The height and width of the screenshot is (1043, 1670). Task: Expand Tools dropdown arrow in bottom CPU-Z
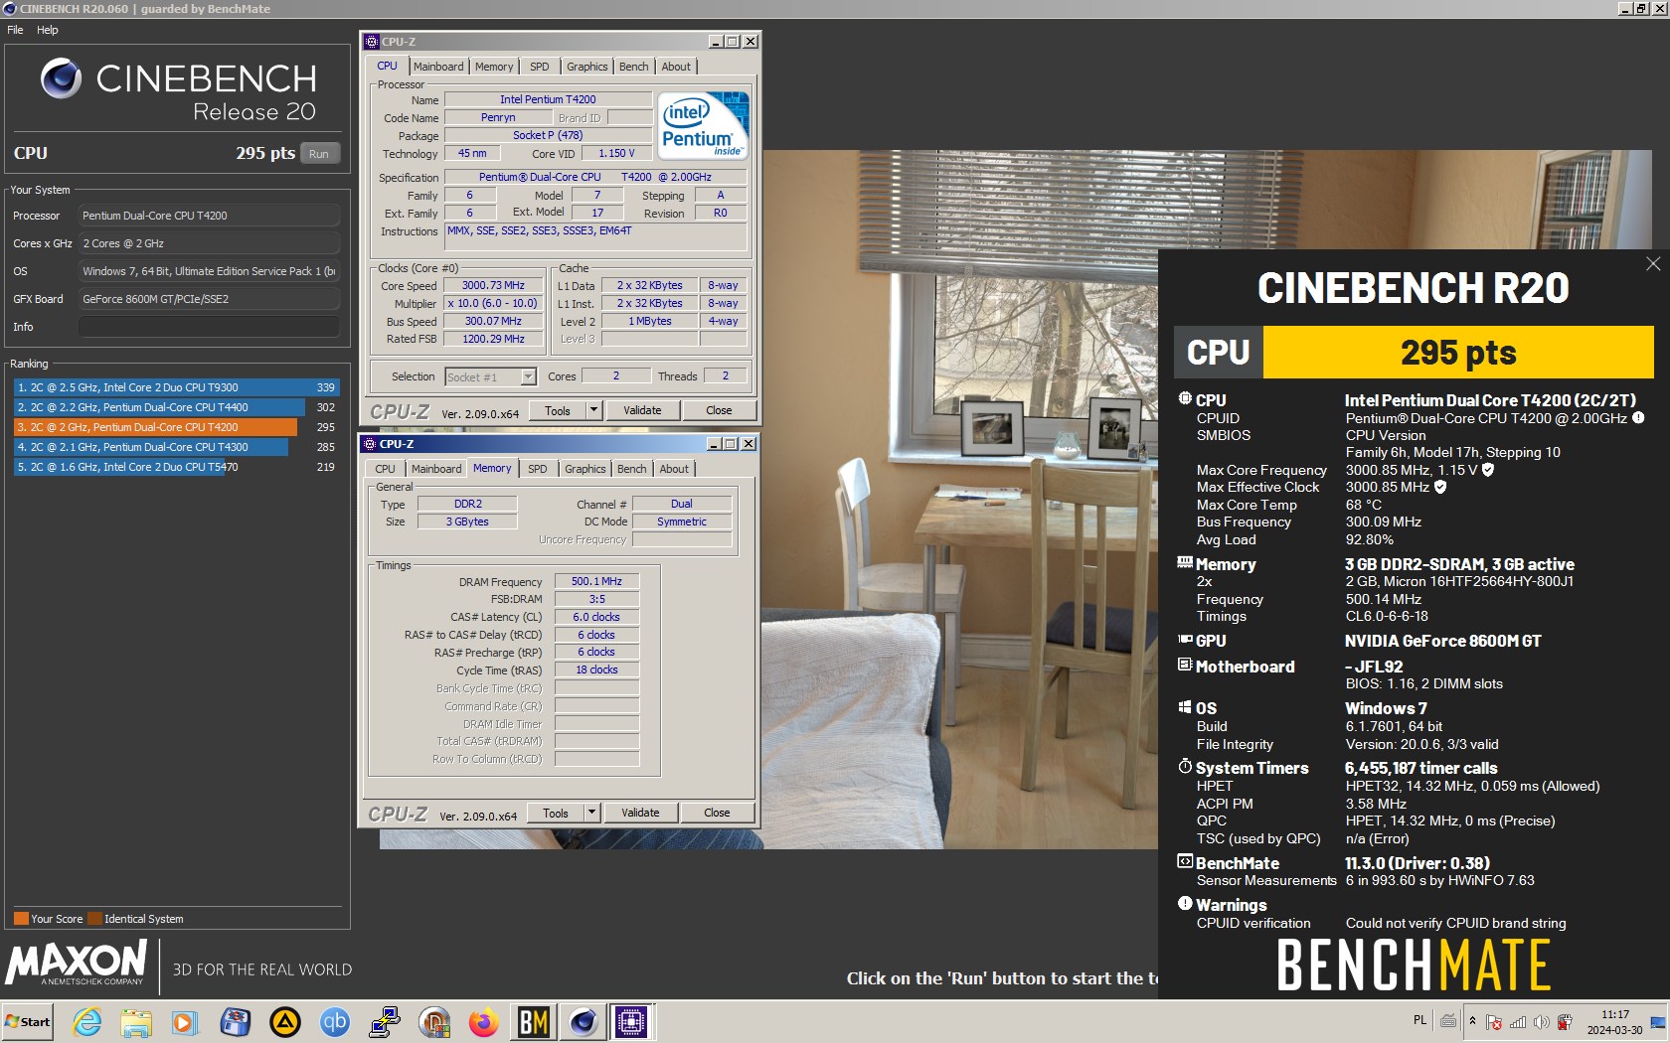click(x=591, y=813)
